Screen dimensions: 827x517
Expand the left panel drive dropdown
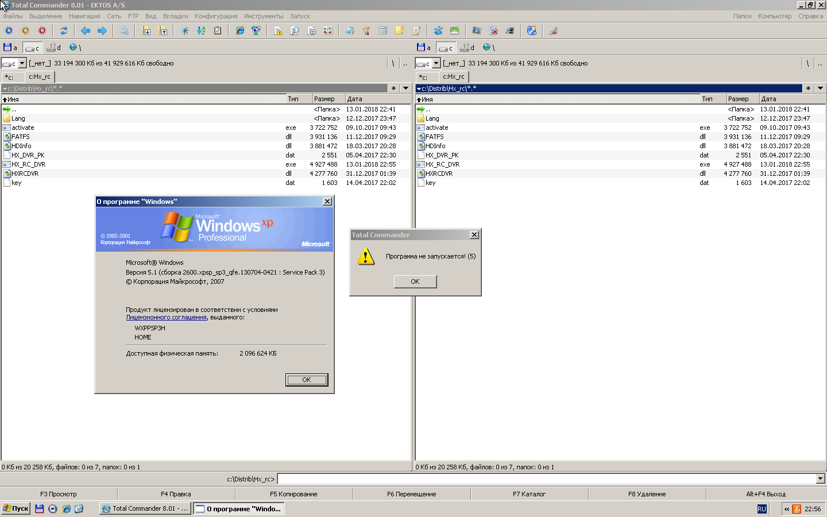click(x=22, y=63)
